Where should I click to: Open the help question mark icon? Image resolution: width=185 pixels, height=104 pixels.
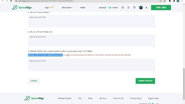(123, 8)
